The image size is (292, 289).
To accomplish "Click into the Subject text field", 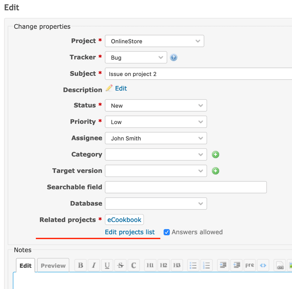I will click(199, 74).
